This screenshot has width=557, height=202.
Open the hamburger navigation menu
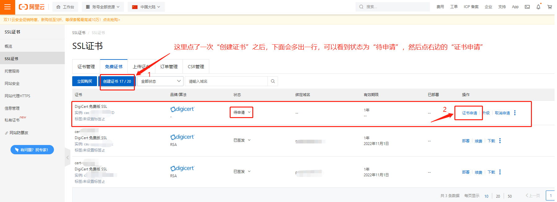point(7,7)
